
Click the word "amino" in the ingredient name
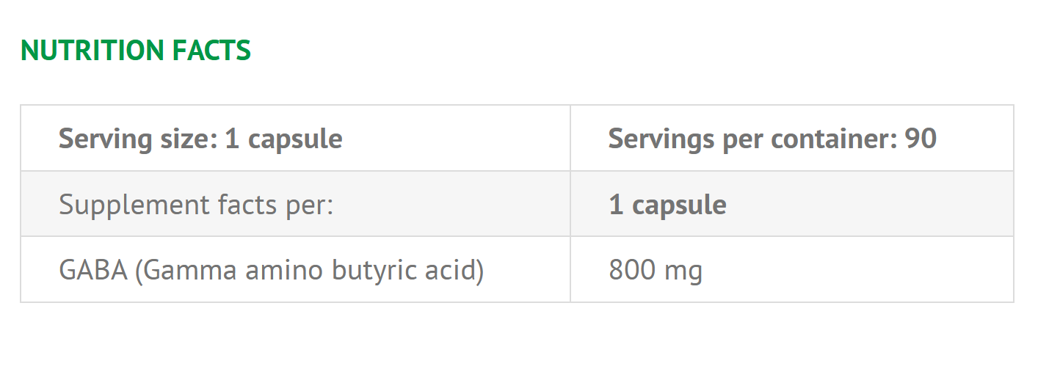pyautogui.click(x=284, y=271)
